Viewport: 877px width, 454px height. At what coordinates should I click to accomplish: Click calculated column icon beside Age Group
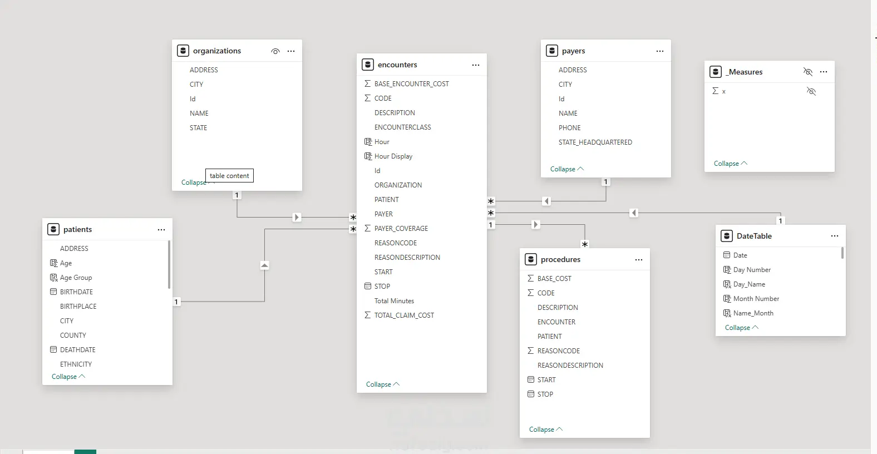[54, 278]
